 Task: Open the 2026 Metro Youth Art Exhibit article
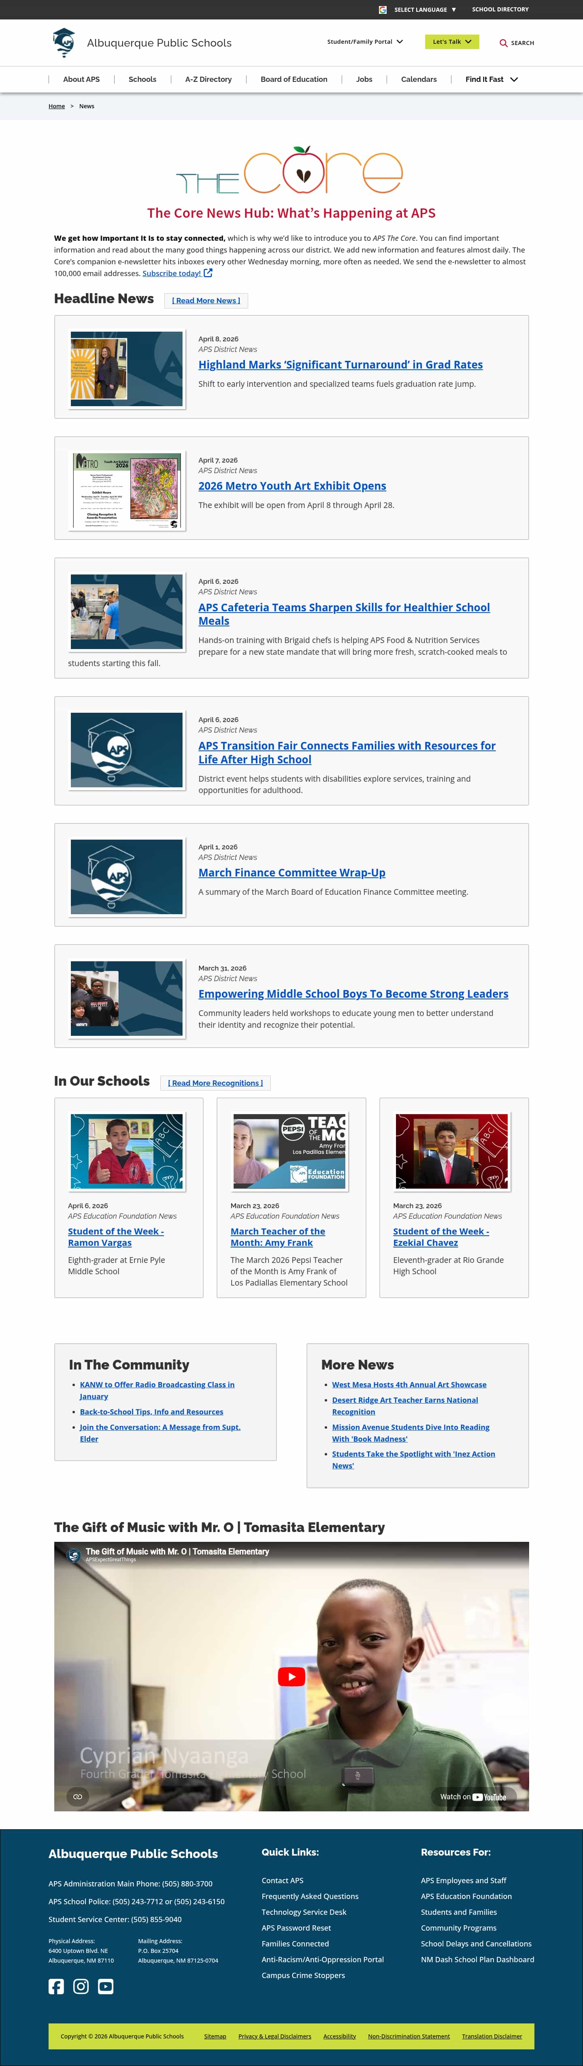[x=292, y=486]
